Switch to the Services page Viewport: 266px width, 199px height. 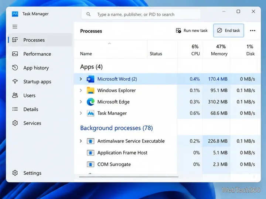tap(32, 123)
